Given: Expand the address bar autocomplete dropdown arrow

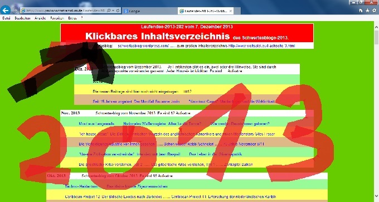Looking at the screenshot, I should pos(113,11).
